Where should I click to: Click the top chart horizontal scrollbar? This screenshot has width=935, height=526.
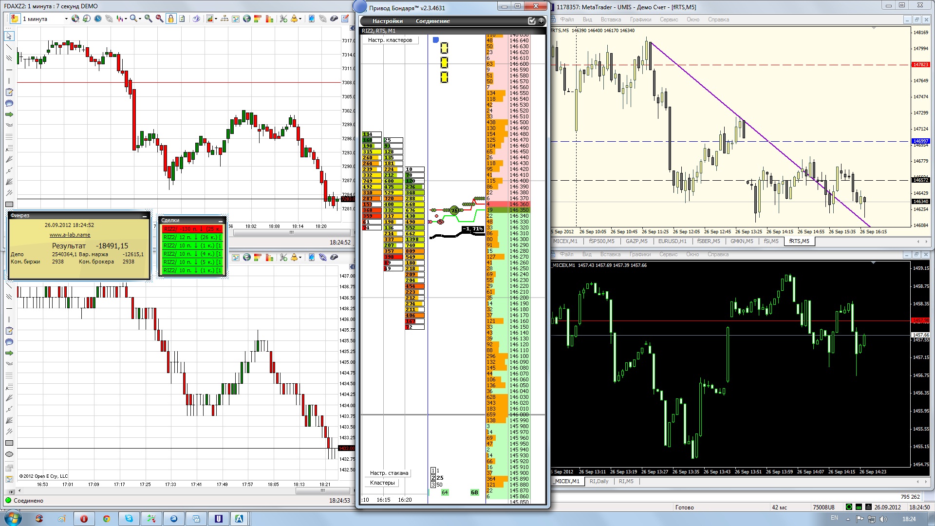pyautogui.click(x=291, y=233)
